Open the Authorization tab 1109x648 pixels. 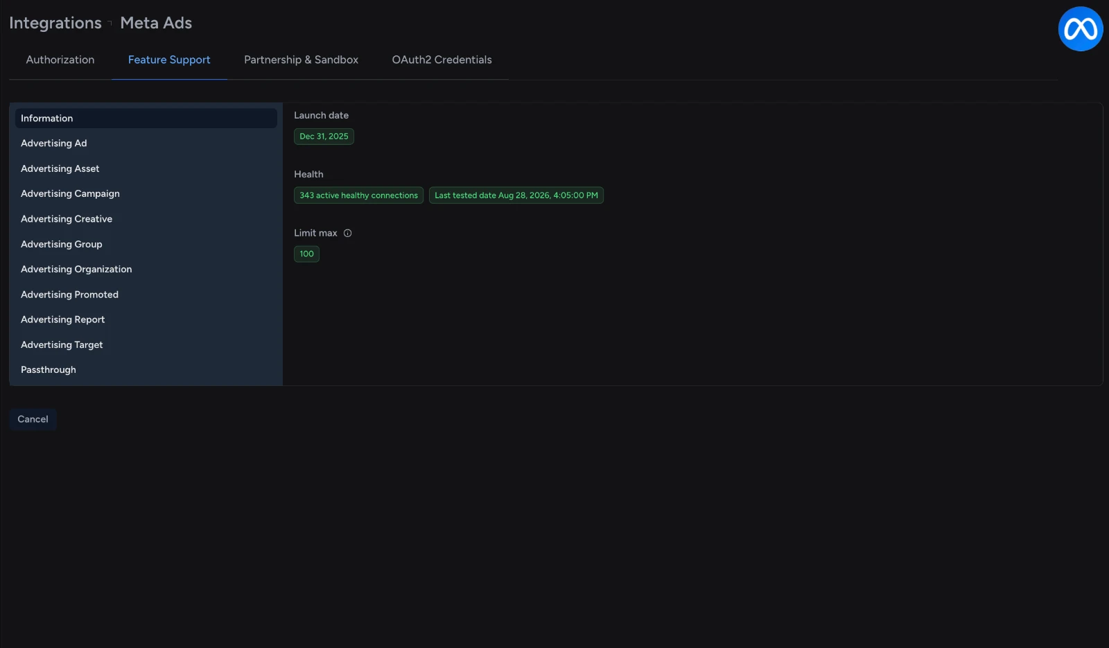click(x=60, y=60)
